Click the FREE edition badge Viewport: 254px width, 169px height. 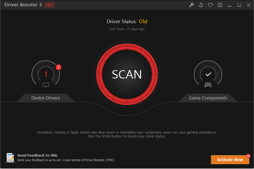click(49, 5)
